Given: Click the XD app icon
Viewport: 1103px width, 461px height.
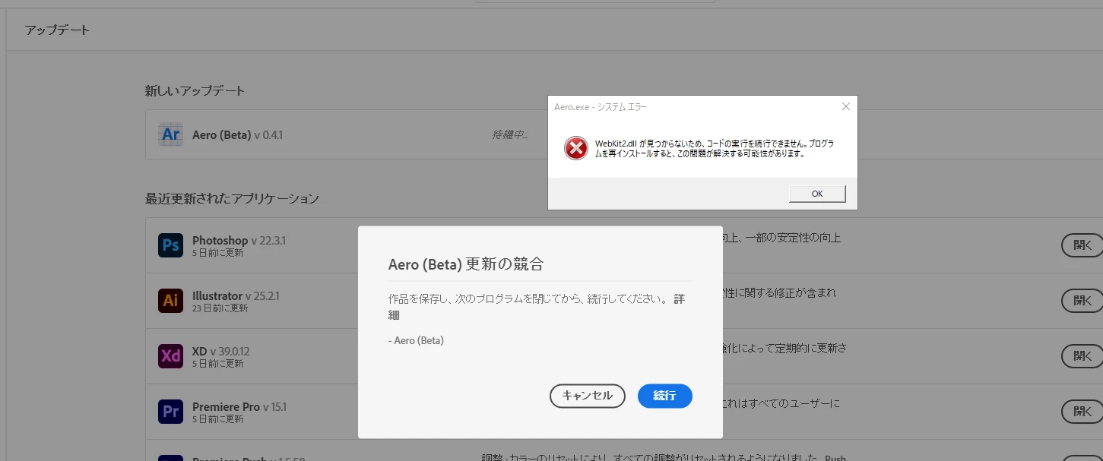Looking at the screenshot, I should point(170,356).
